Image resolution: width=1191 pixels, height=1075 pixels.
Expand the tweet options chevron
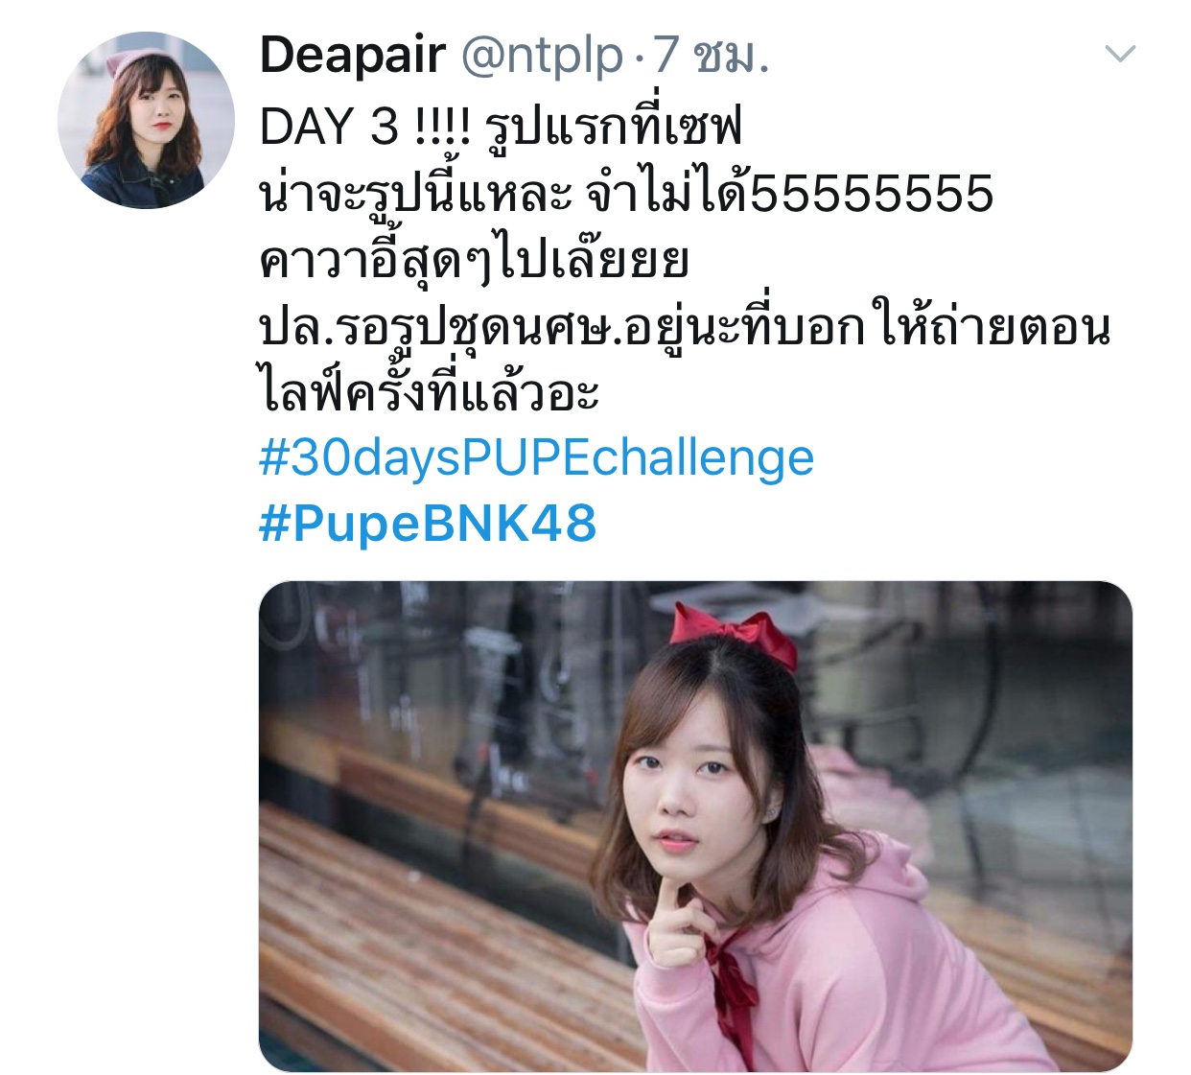[x=1120, y=54]
